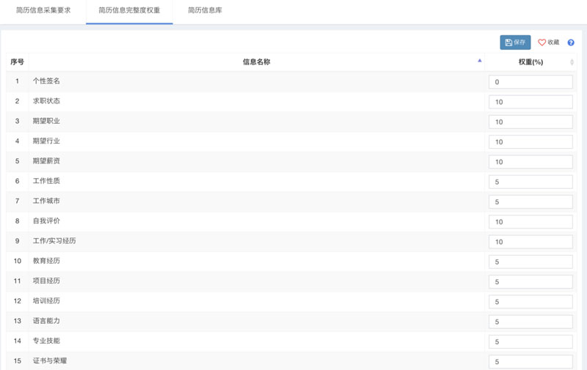587x370 pixels.
Task: Click the weight field for 个性签名
Action: click(x=531, y=82)
